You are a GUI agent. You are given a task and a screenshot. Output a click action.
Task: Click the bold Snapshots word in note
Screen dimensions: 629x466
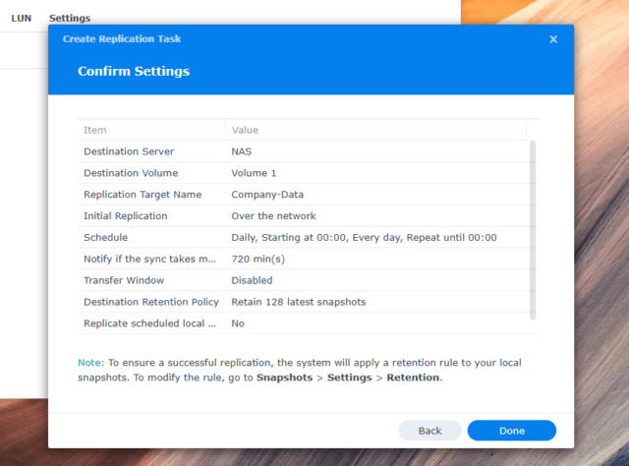click(x=284, y=378)
